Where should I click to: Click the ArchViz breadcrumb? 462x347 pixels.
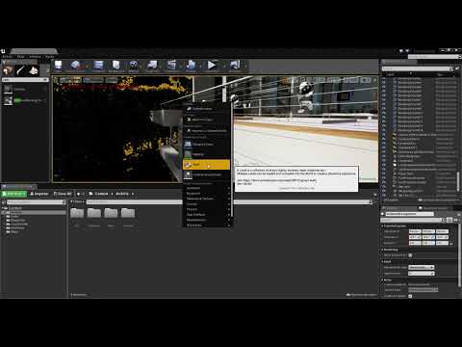click(x=122, y=194)
